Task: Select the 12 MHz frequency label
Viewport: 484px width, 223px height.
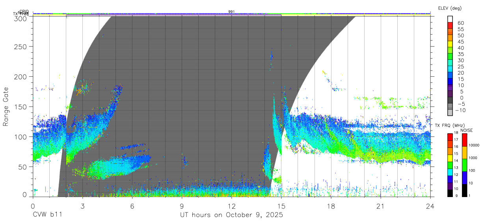Action: click(456, 175)
